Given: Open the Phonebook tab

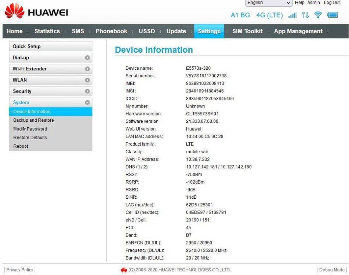Looking at the screenshot, I should [x=111, y=31].
